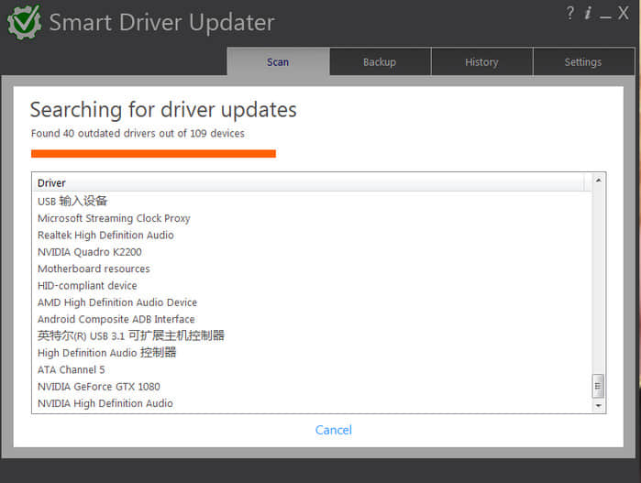Viewport: 641px width, 483px height.
Task: Go to the Settings tab
Action: [x=583, y=61]
